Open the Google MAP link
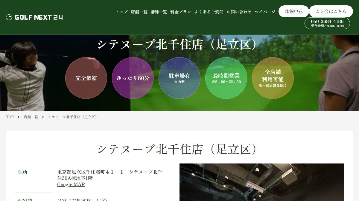Screen dimensions: 359x201 (x=71, y=185)
